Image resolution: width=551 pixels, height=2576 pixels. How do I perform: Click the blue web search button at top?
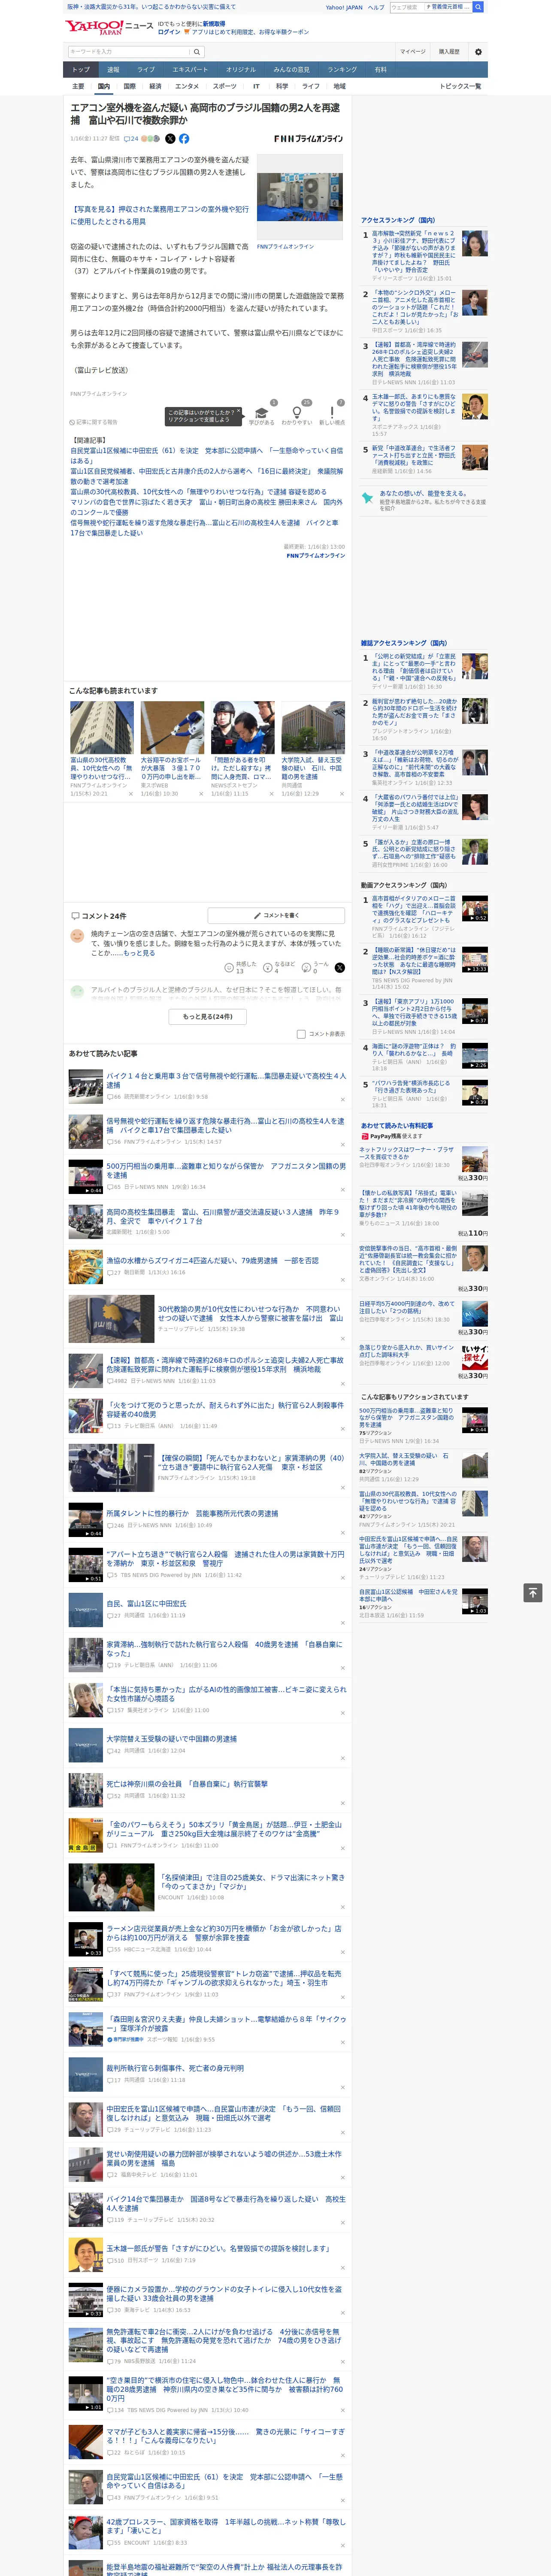click(478, 7)
